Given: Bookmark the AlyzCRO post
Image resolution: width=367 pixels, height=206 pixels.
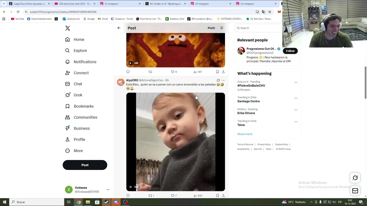Looking at the screenshot, I should pyautogui.click(x=218, y=195).
